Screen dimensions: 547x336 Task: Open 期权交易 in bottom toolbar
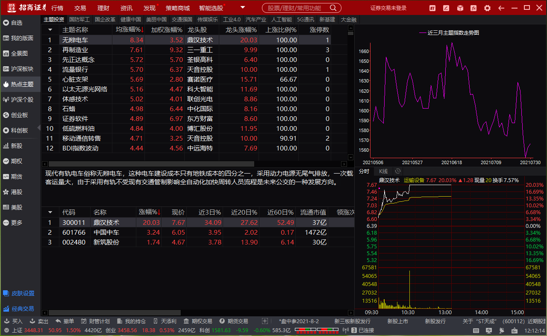coord(197,321)
